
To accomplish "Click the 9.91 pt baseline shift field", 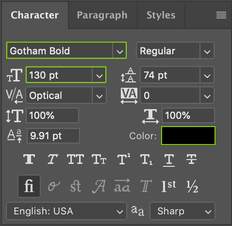I will (x=53, y=136).
